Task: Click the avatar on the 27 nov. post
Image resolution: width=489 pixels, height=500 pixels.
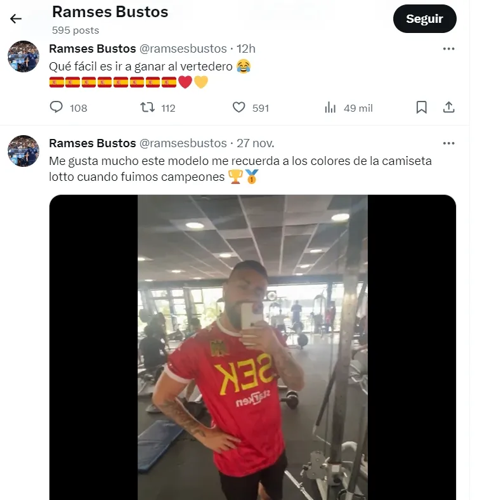Action: tap(23, 151)
